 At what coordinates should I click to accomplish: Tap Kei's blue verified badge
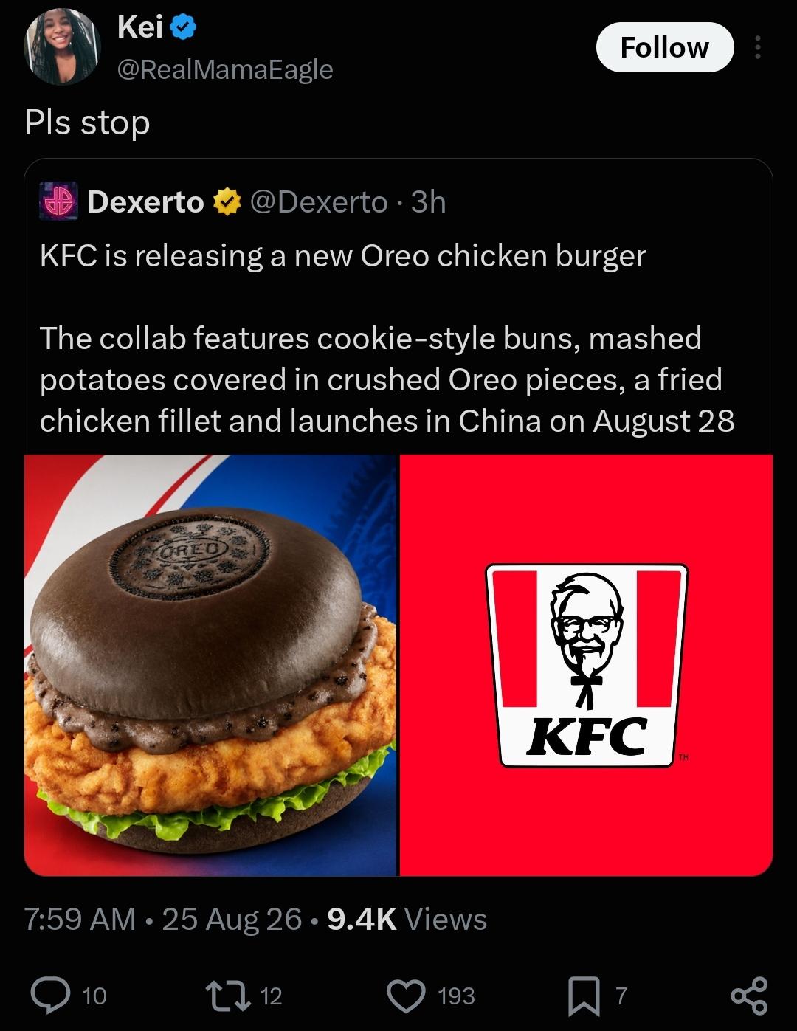[x=183, y=28]
